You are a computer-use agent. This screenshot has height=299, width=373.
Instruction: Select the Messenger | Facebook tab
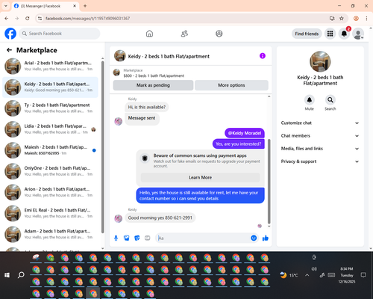pyautogui.click(x=46, y=6)
